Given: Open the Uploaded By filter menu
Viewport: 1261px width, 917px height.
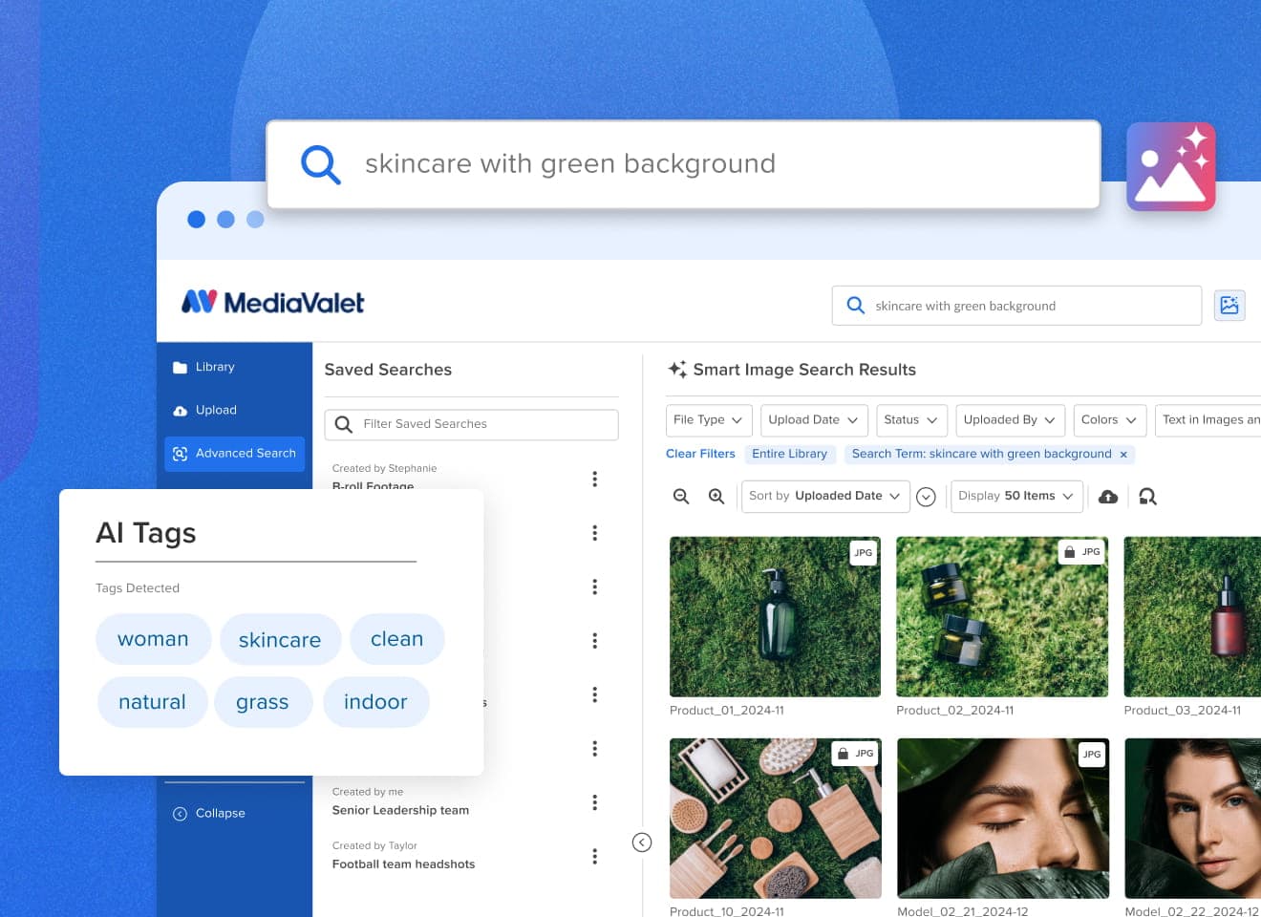Looking at the screenshot, I should click(x=1010, y=419).
